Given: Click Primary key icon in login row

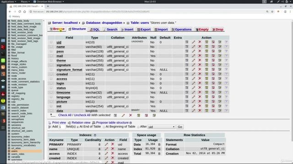Looking at the screenshot, I should (x=206, y=83).
